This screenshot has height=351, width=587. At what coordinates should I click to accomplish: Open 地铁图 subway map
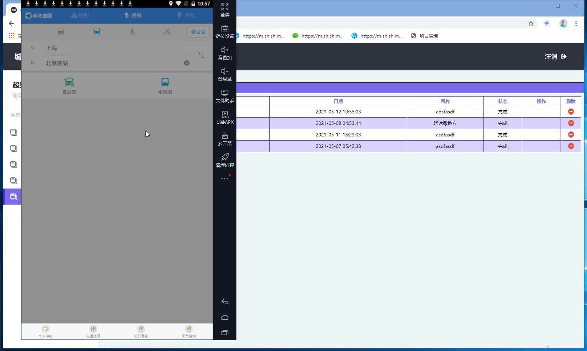[165, 86]
